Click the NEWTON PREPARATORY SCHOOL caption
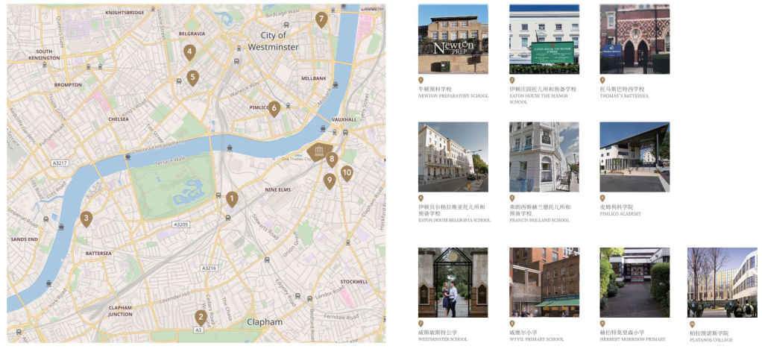The width and height of the screenshot is (762, 349). [453, 96]
